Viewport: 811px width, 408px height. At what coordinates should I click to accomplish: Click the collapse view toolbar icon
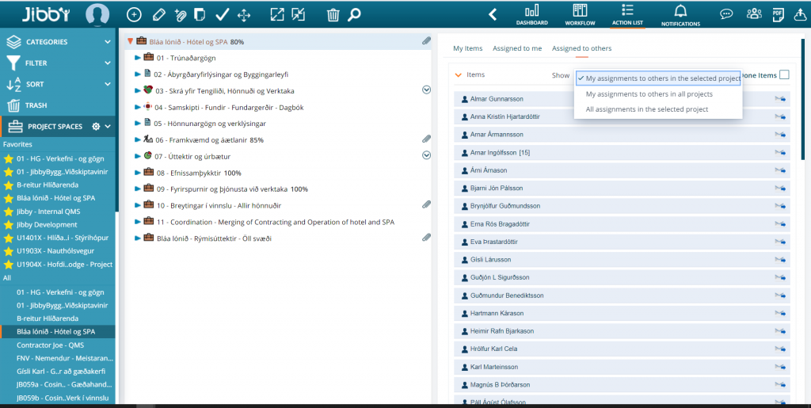click(298, 15)
